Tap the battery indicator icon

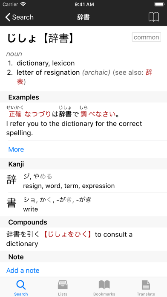tap(159, 4)
